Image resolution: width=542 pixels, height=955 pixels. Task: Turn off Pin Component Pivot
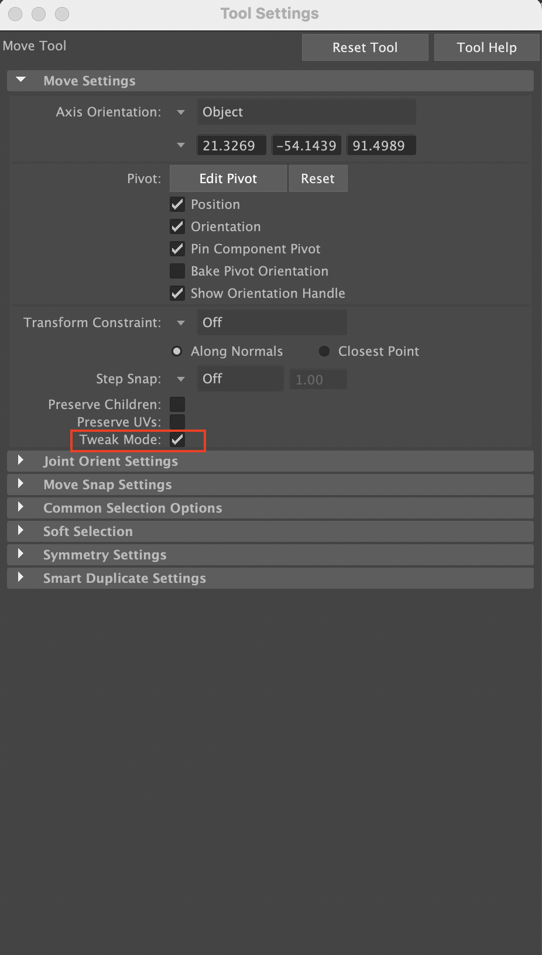(177, 249)
